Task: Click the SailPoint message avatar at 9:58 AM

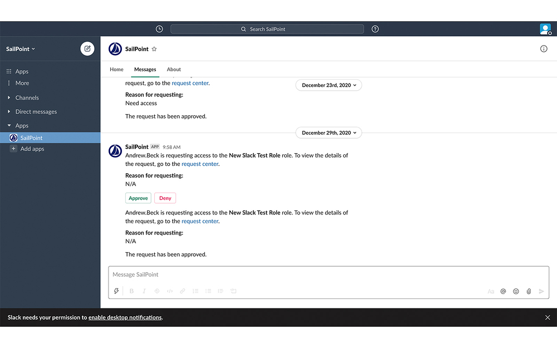Action: coord(115,151)
